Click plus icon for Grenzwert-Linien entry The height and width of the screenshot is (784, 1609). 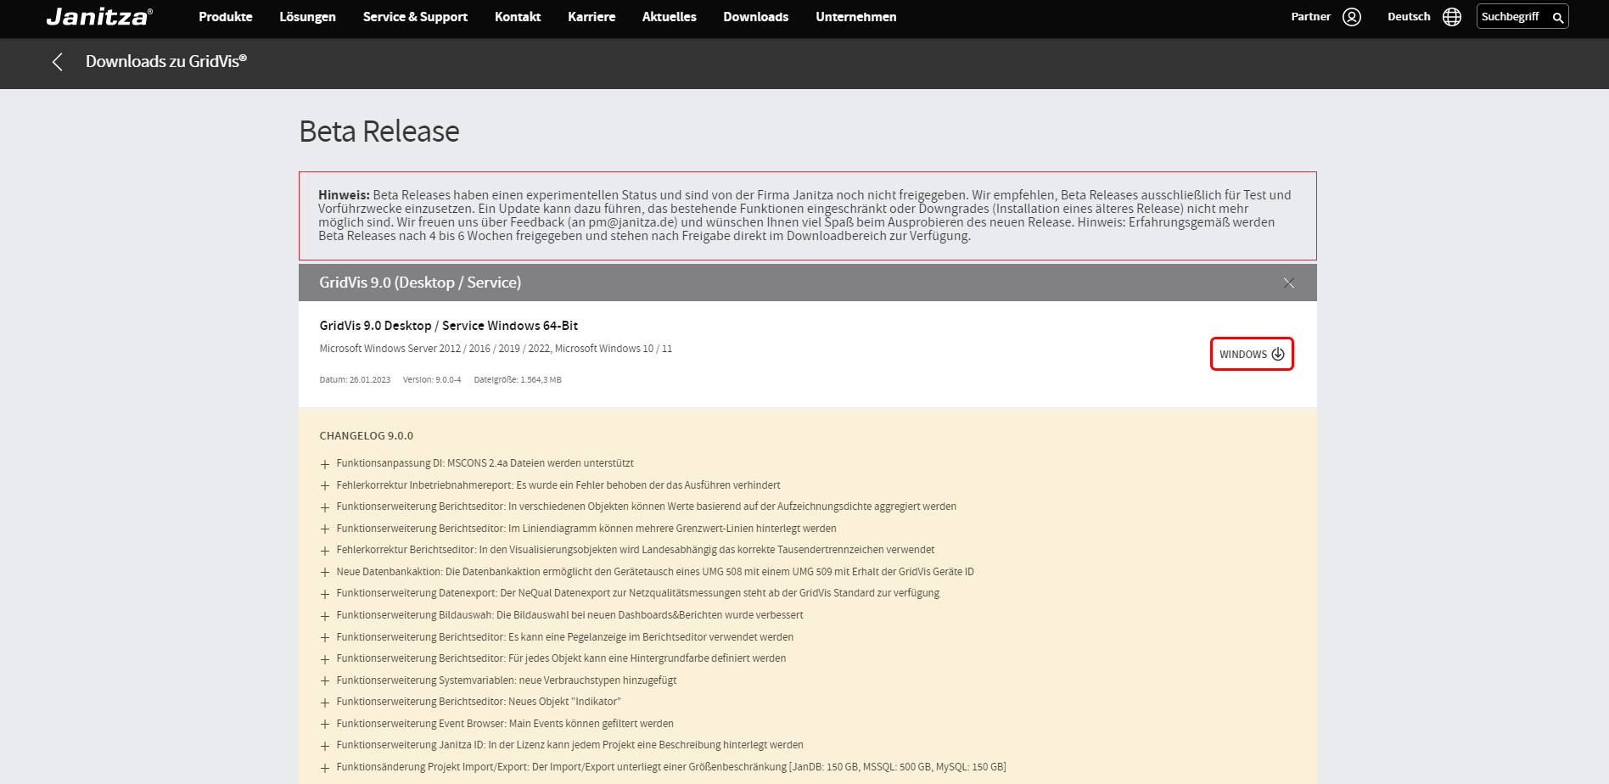(324, 529)
